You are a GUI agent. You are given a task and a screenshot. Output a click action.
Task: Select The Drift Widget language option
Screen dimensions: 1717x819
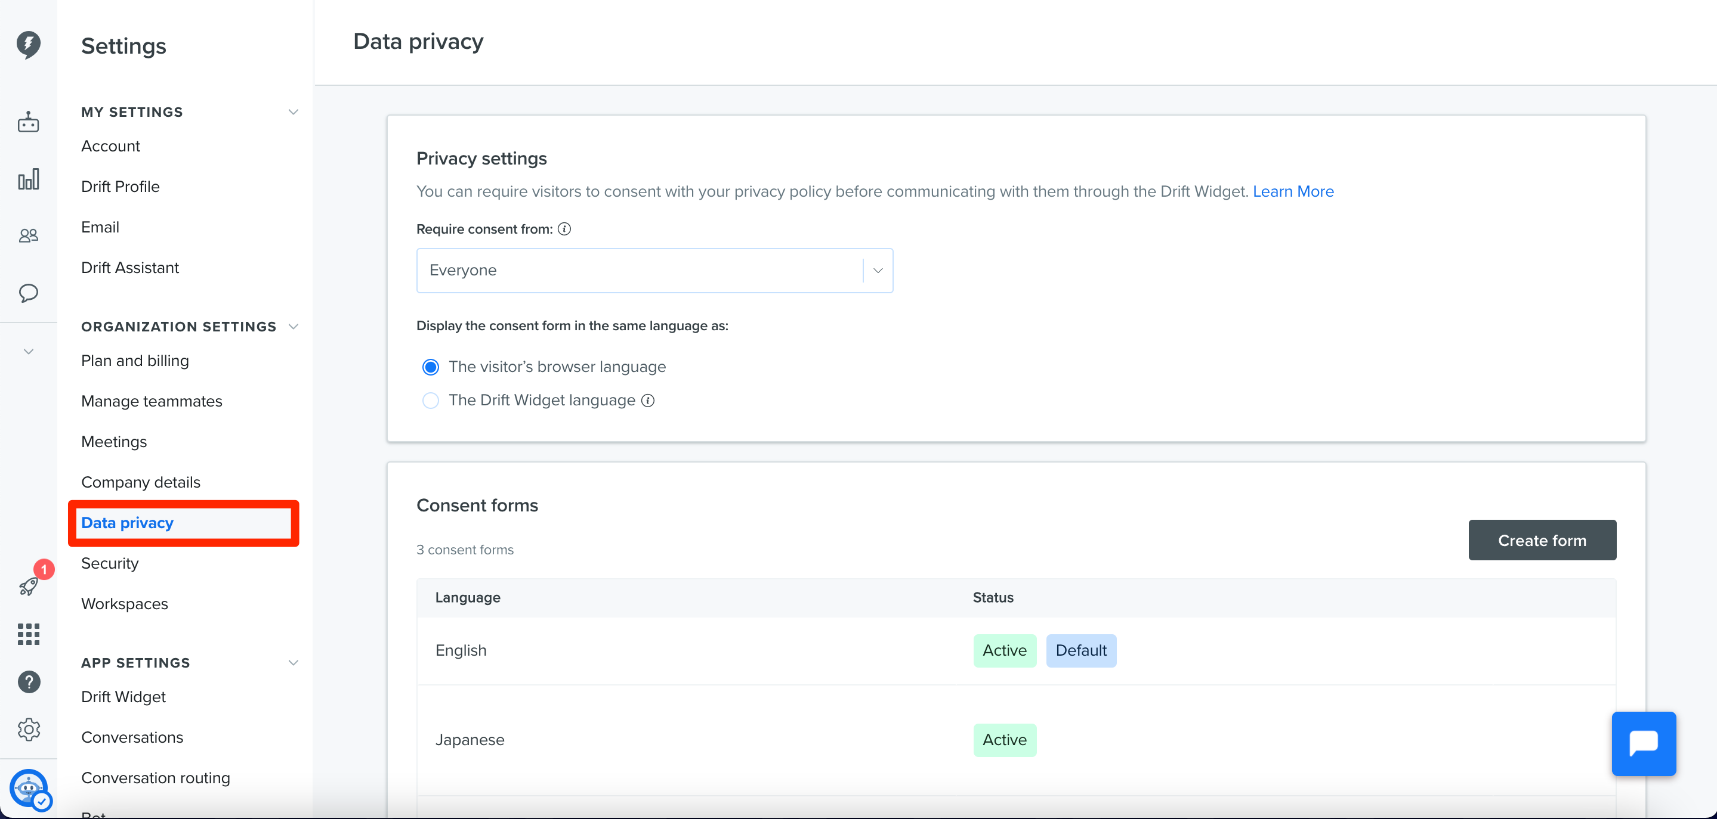tap(431, 400)
